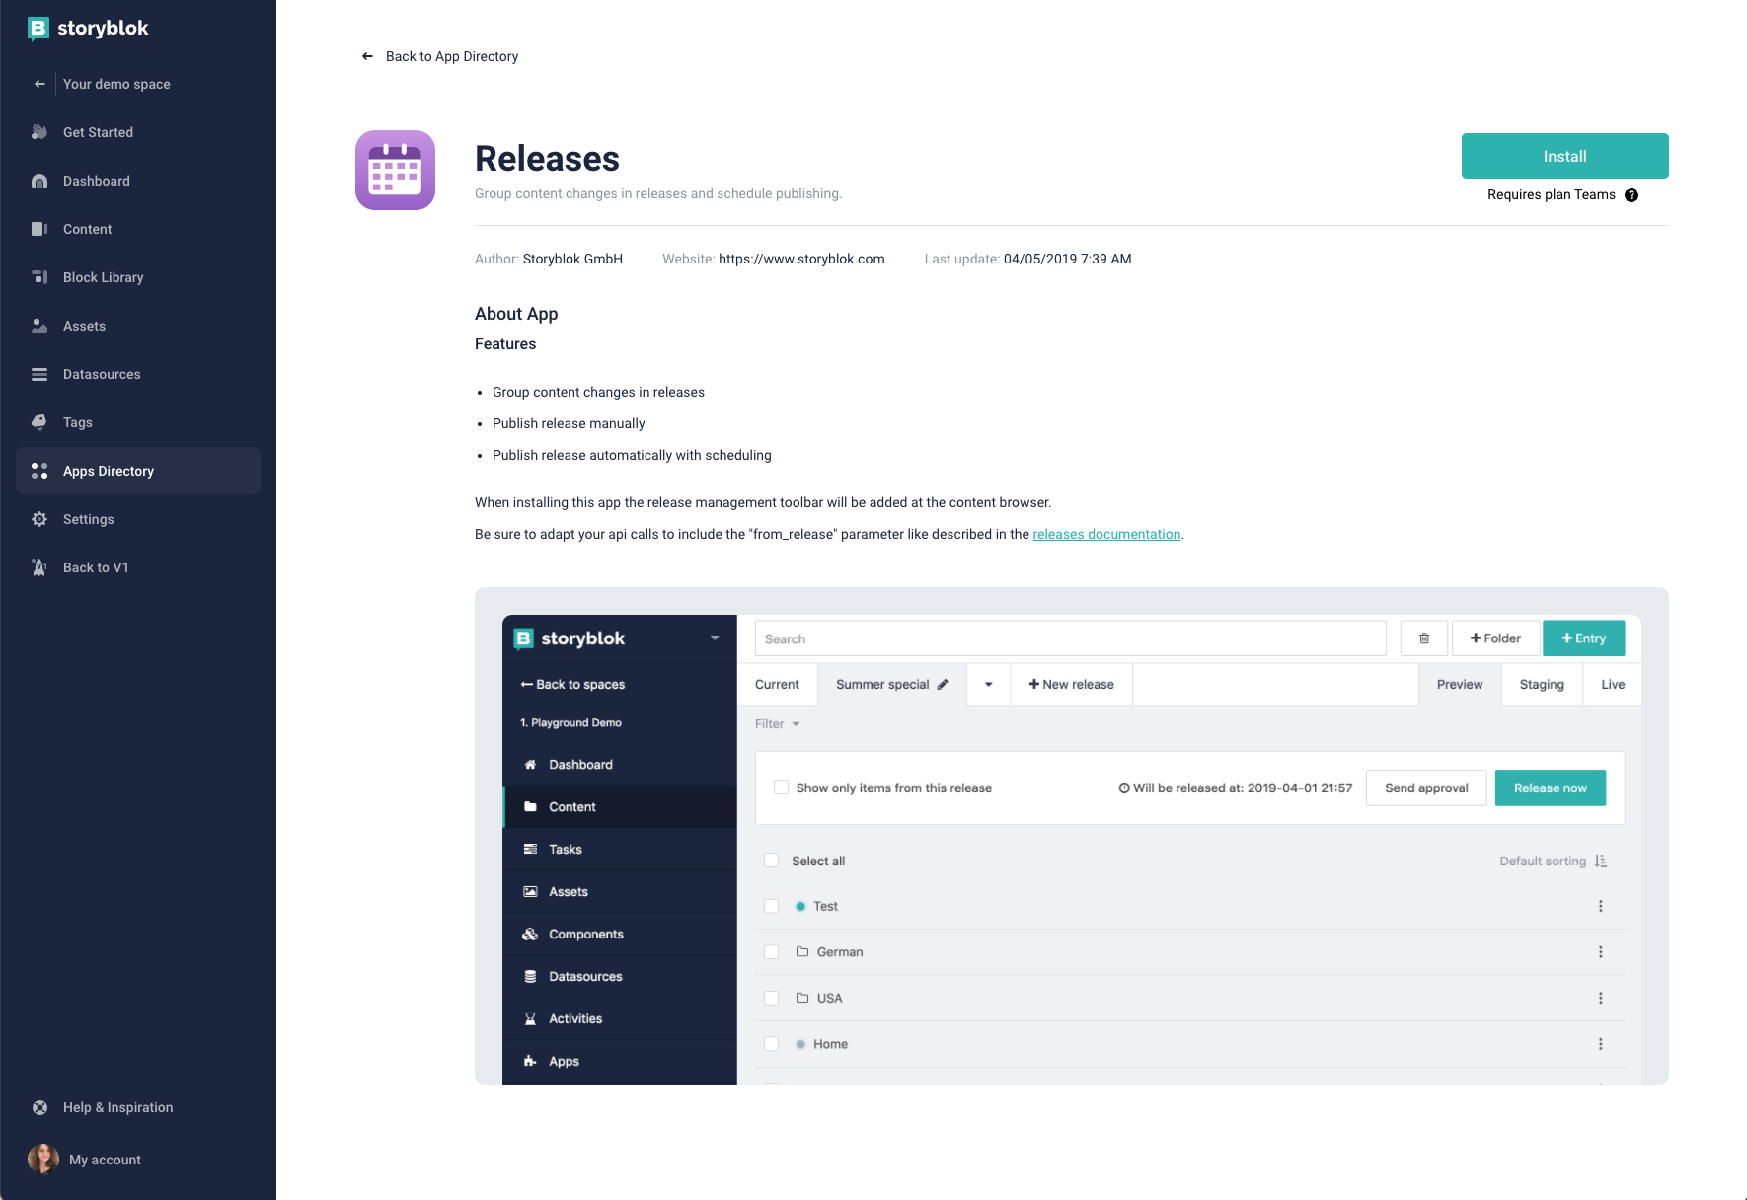Click the Assets sidebar icon
This screenshot has height=1200, width=1747.
pos(39,326)
